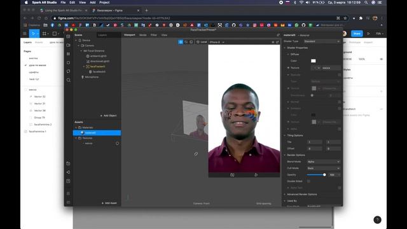
Task: Click the Figma help question mark icon
Action: tap(377, 220)
